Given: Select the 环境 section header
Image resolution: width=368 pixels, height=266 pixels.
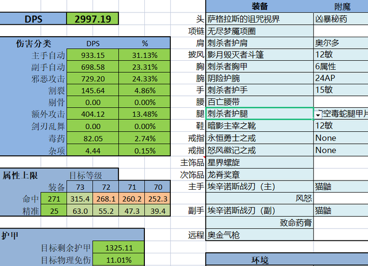Looking at the screenshot, I should 260,260.
